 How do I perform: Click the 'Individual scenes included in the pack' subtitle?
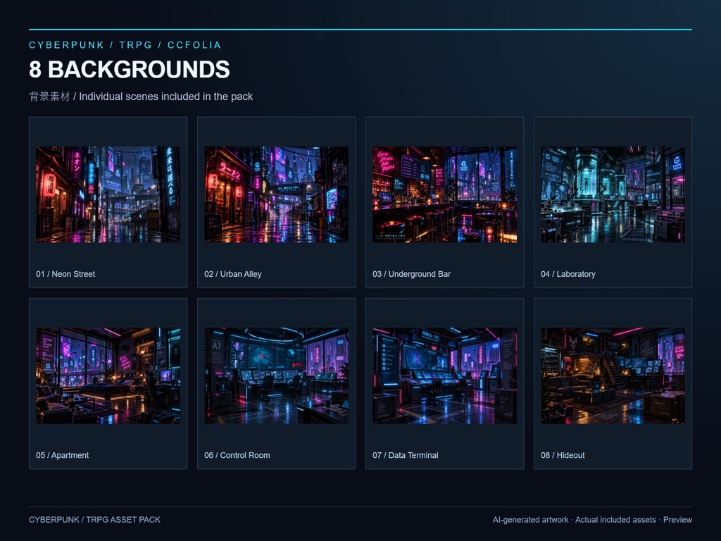[166, 97]
